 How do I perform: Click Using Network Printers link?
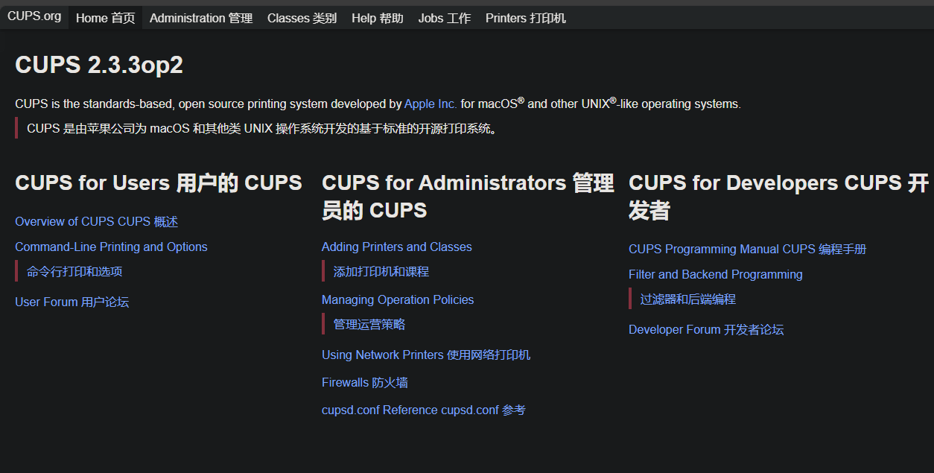click(x=425, y=355)
